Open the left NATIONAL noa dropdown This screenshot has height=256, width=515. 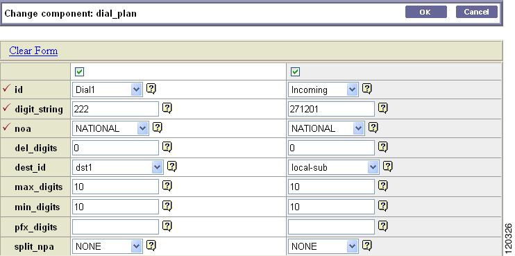point(110,128)
